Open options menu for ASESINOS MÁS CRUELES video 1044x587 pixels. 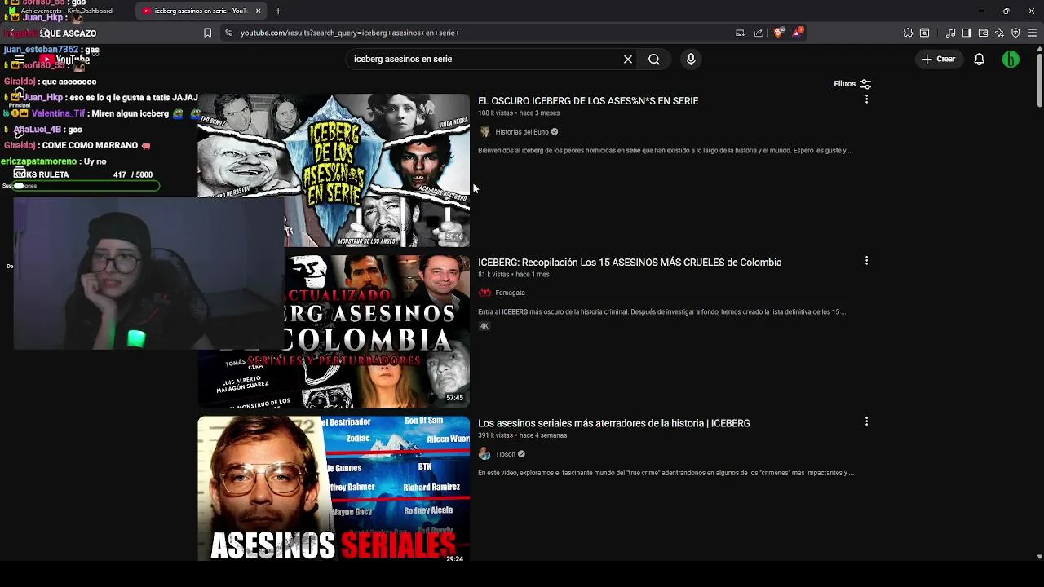click(866, 261)
